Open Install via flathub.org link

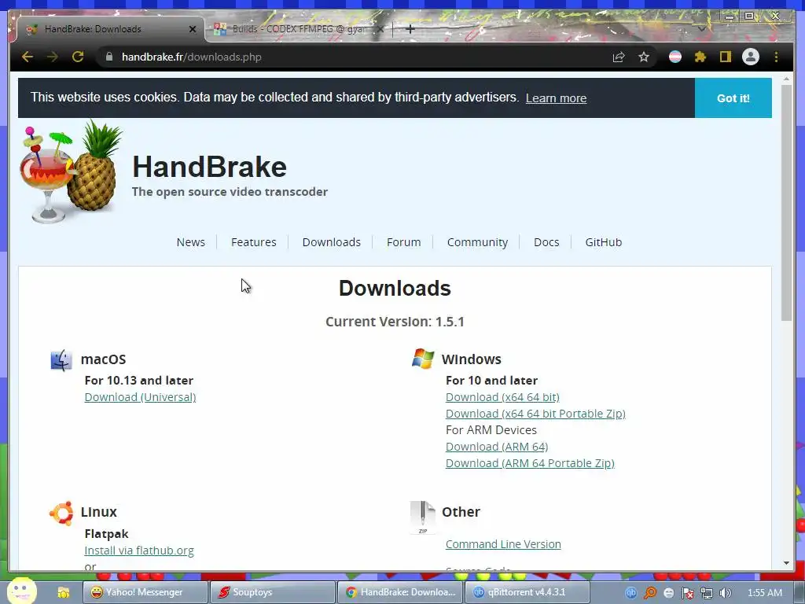(139, 551)
